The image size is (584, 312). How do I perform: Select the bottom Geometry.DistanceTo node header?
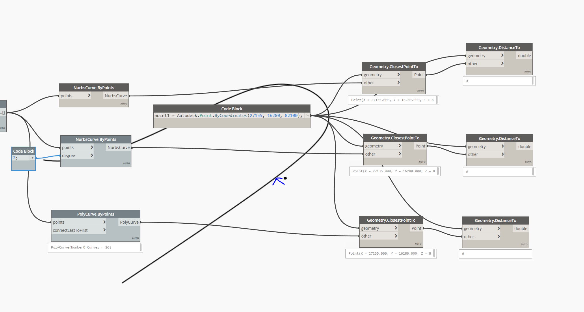(496, 221)
